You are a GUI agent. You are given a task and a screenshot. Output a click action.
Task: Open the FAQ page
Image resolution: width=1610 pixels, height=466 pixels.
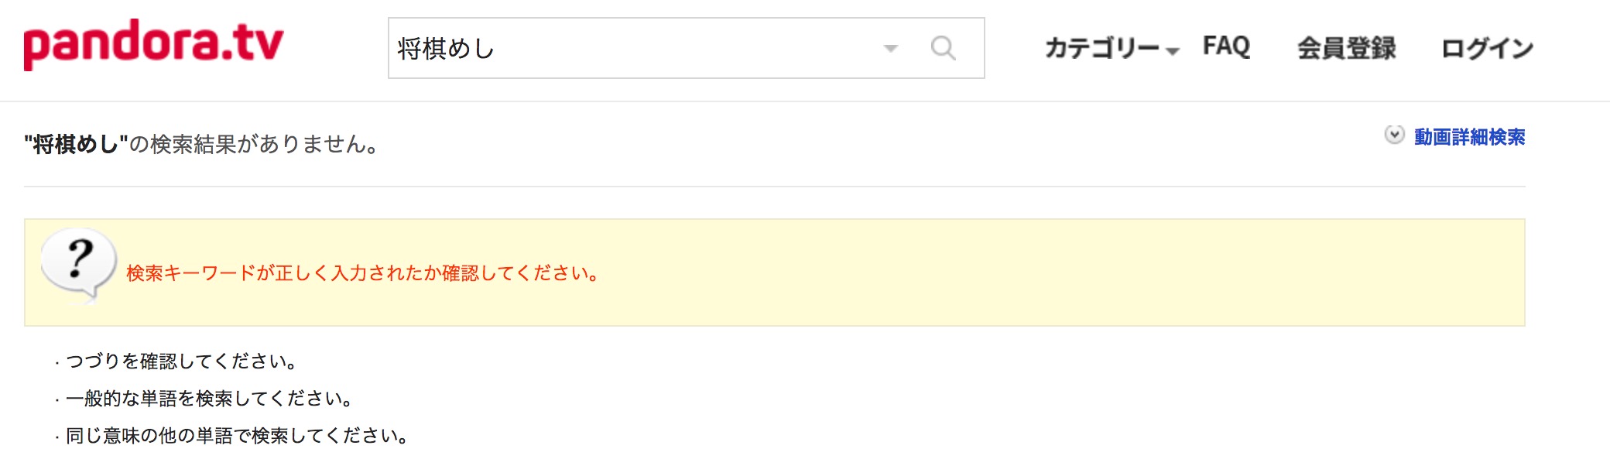tap(1226, 46)
